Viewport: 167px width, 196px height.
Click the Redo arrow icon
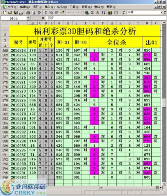click(77, 13)
